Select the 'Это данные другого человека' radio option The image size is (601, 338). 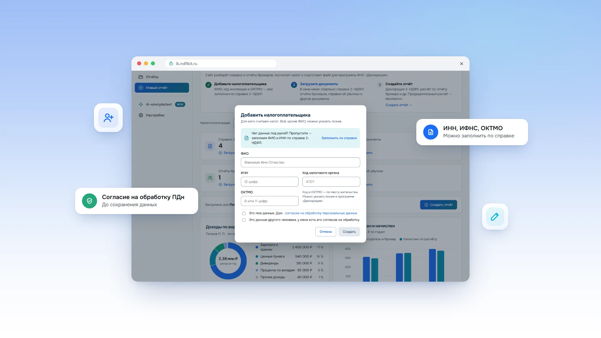244,220
